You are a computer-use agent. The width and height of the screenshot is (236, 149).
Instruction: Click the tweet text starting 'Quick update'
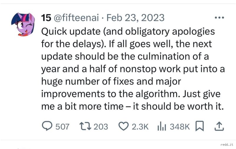tap(133, 69)
